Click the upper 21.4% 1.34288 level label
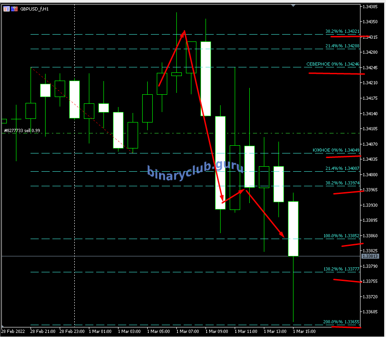The width and height of the screenshot is (386, 337). [342, 46]
